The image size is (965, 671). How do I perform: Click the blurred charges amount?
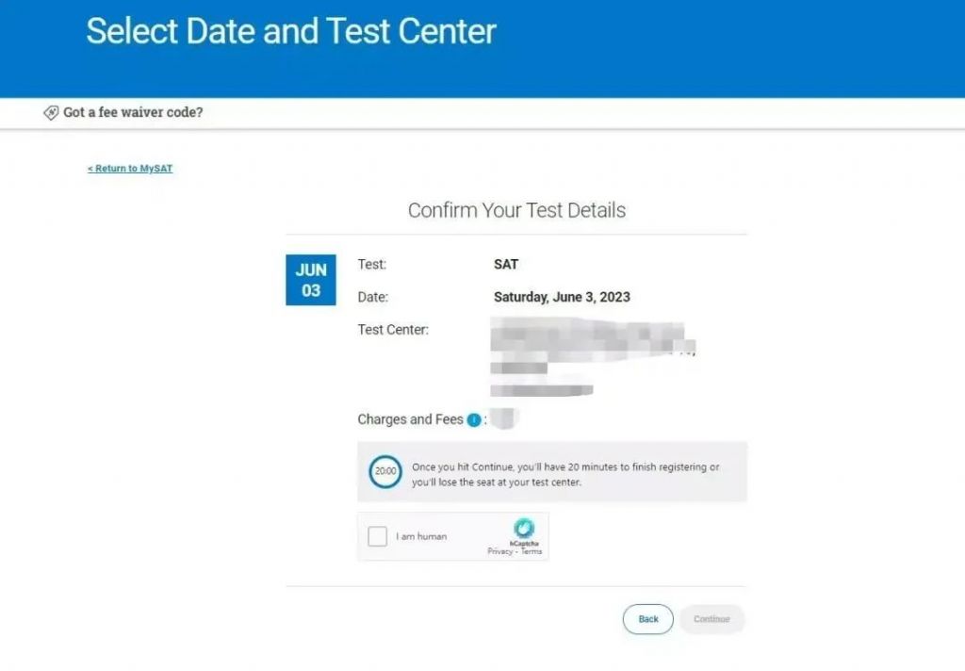pos(505,419)
